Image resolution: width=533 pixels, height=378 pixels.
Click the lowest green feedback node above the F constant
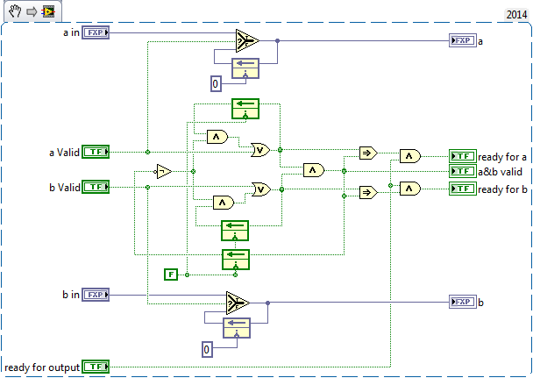[236, 260]
